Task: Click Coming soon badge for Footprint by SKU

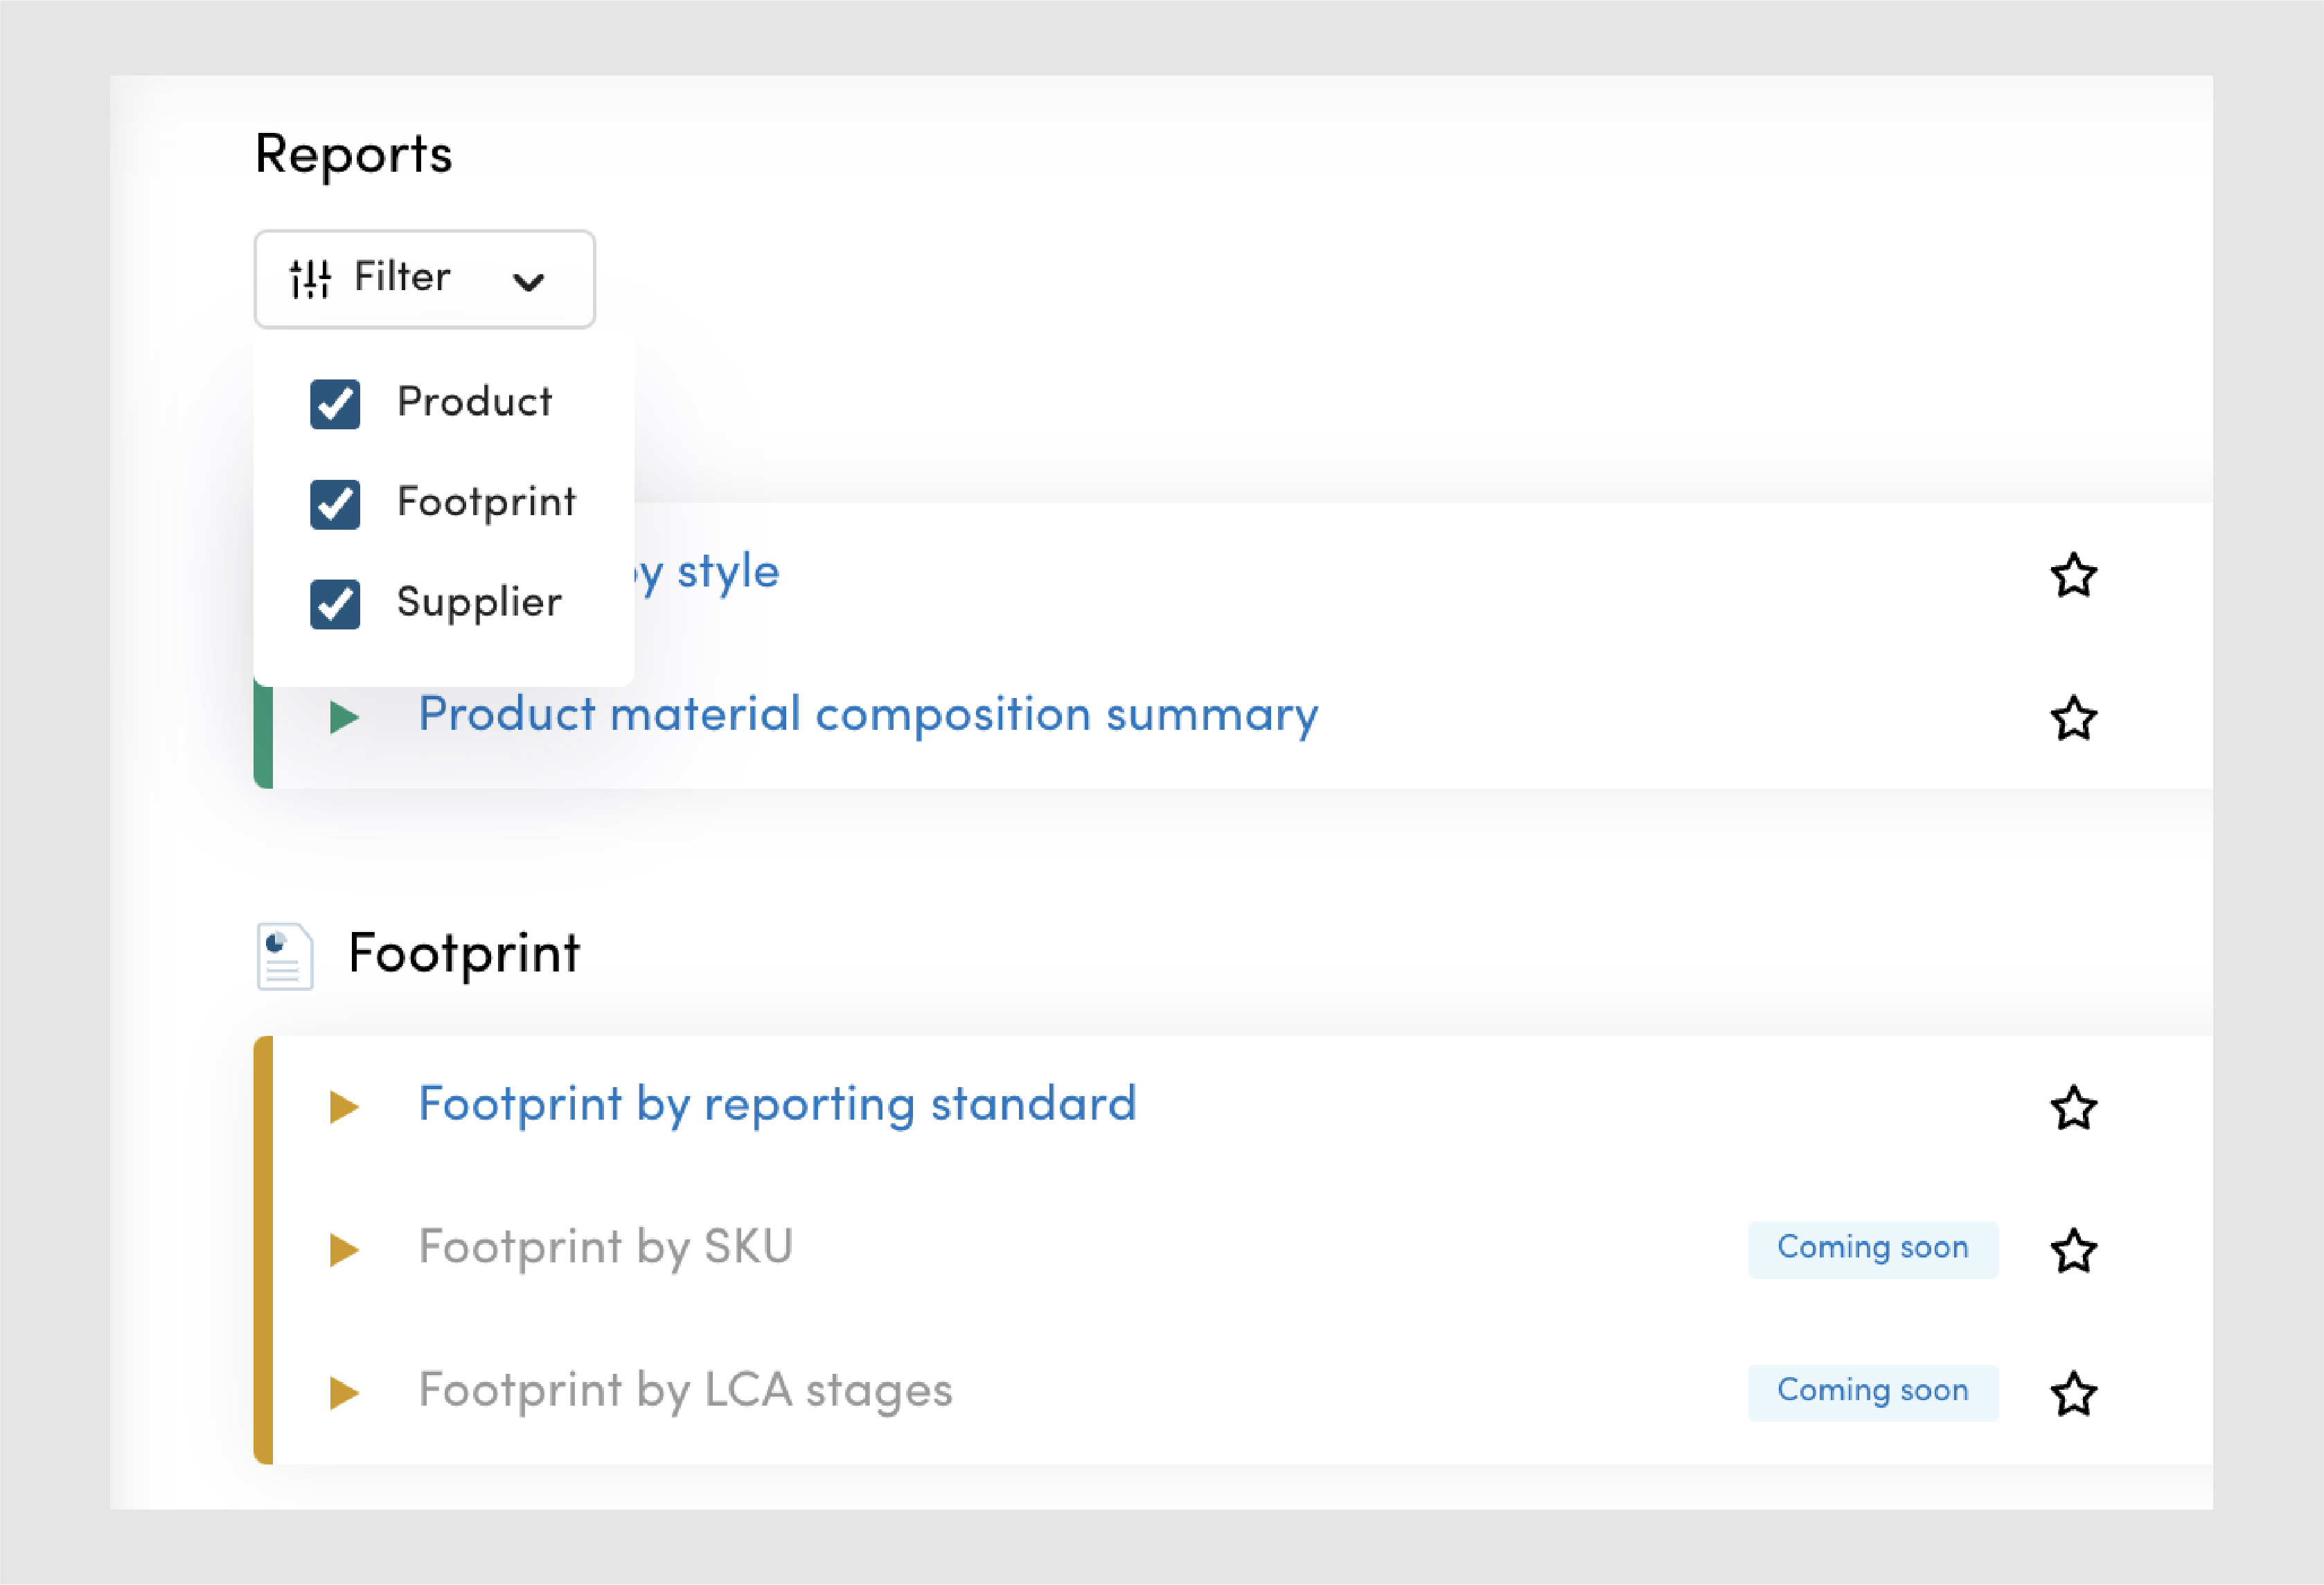Action: [x=1872, y=1248]
